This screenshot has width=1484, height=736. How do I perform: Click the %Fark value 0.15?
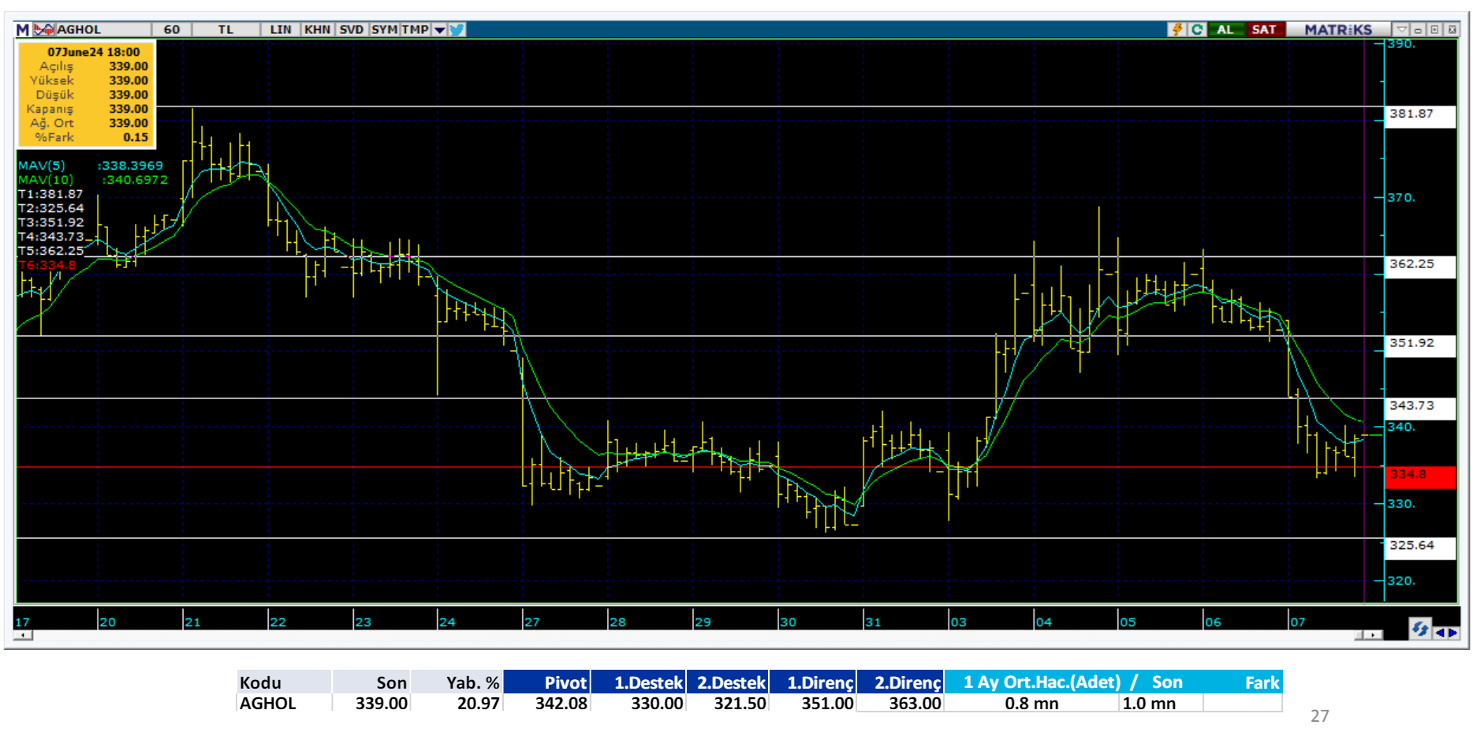pyautogui.click(x=136, y=137)
